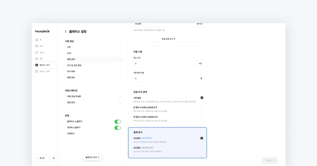The height and width of the screenshot is (166, 317).
Task: Go back with arrow beside 플레이스 설정
Action: click(x=66, y=32)
